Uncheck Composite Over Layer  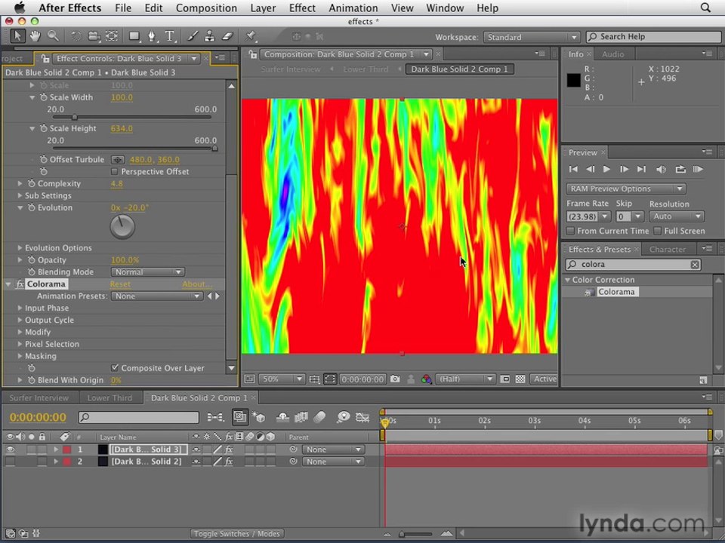[x=115, y=368]
